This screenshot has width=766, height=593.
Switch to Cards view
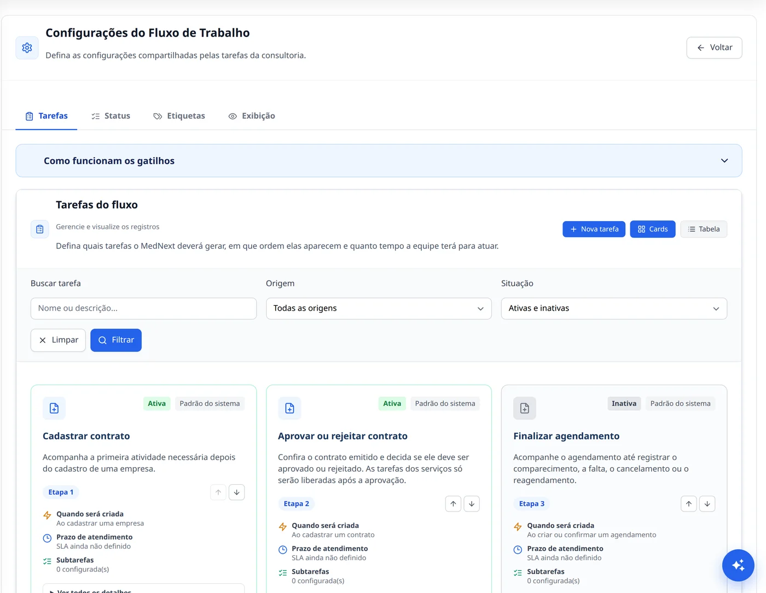click(653, 229)
